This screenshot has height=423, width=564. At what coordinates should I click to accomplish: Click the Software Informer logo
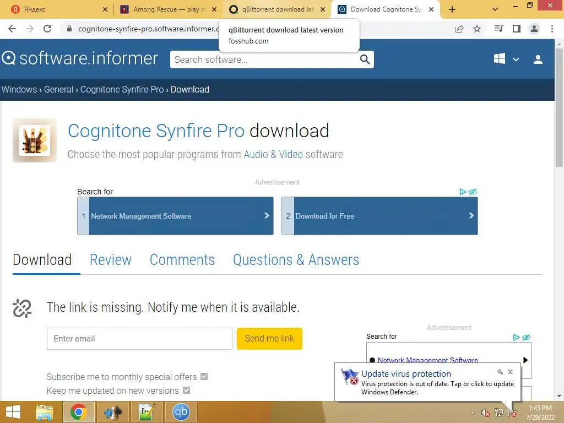tap(79, 58)
